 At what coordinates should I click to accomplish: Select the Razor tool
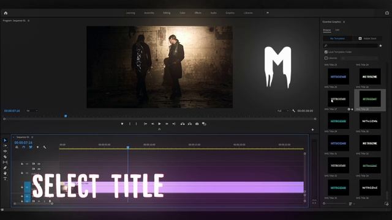(5, 156)
